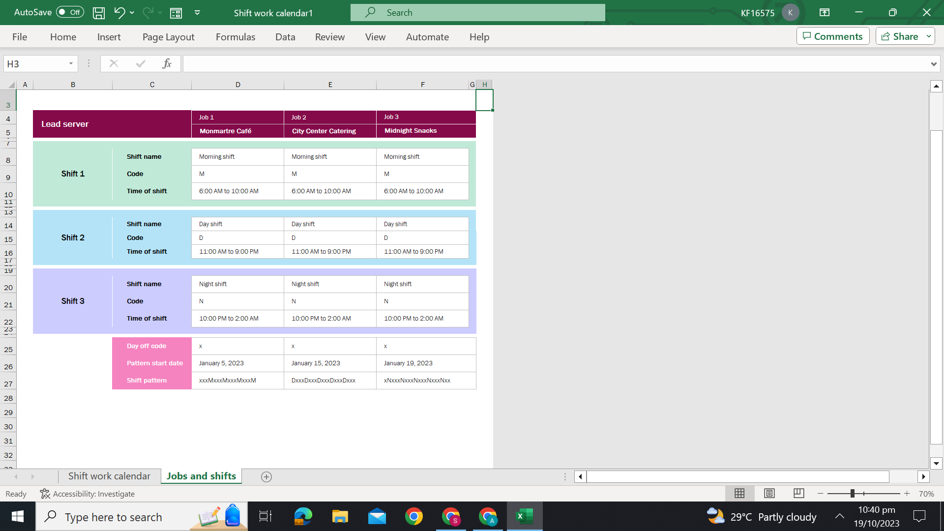Toggle the AutoSave switch

[69, 12]
